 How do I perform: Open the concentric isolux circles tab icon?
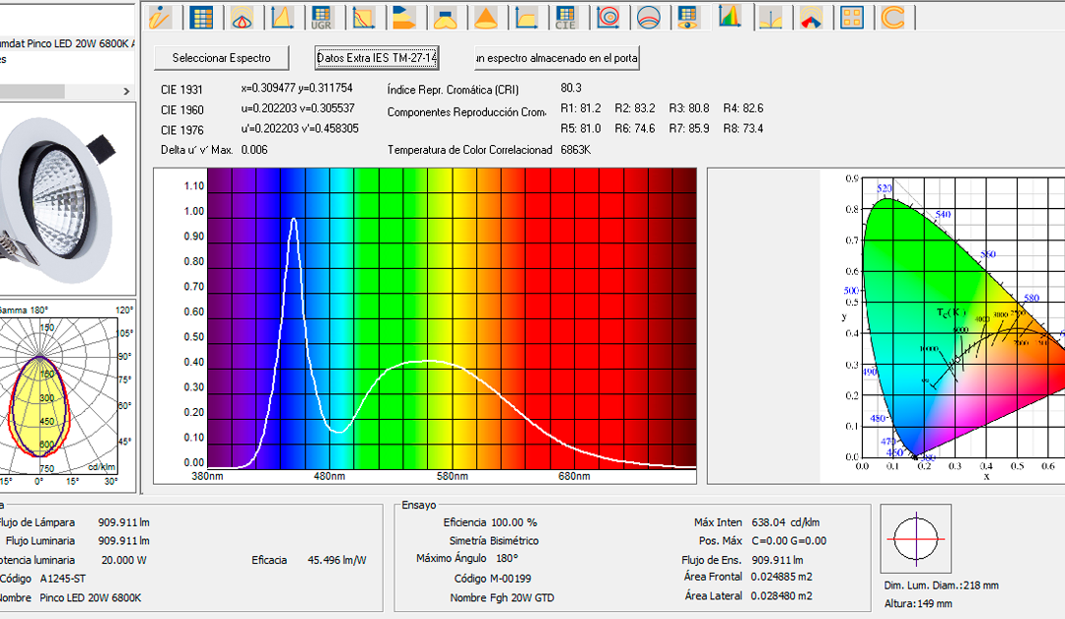pyautogui.click(x=608, y=17)
